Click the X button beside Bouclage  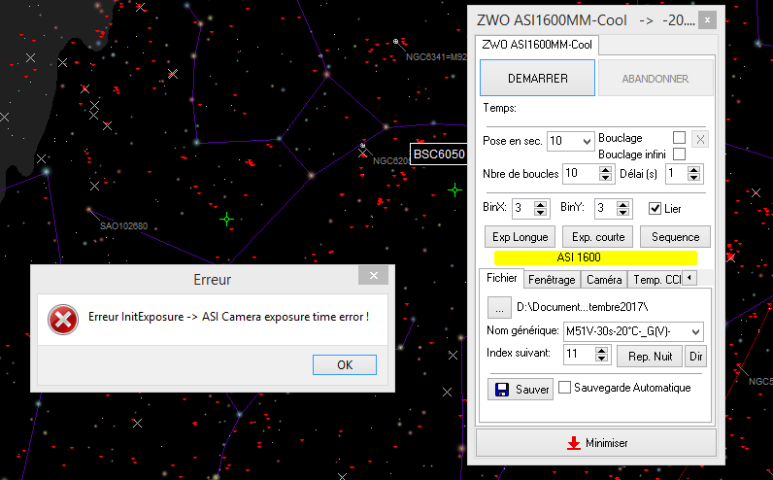click(700, 139)
